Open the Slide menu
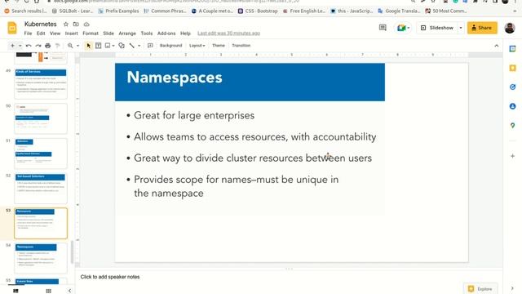Viewport: 522px width, 294px height. tap(108, 33)
